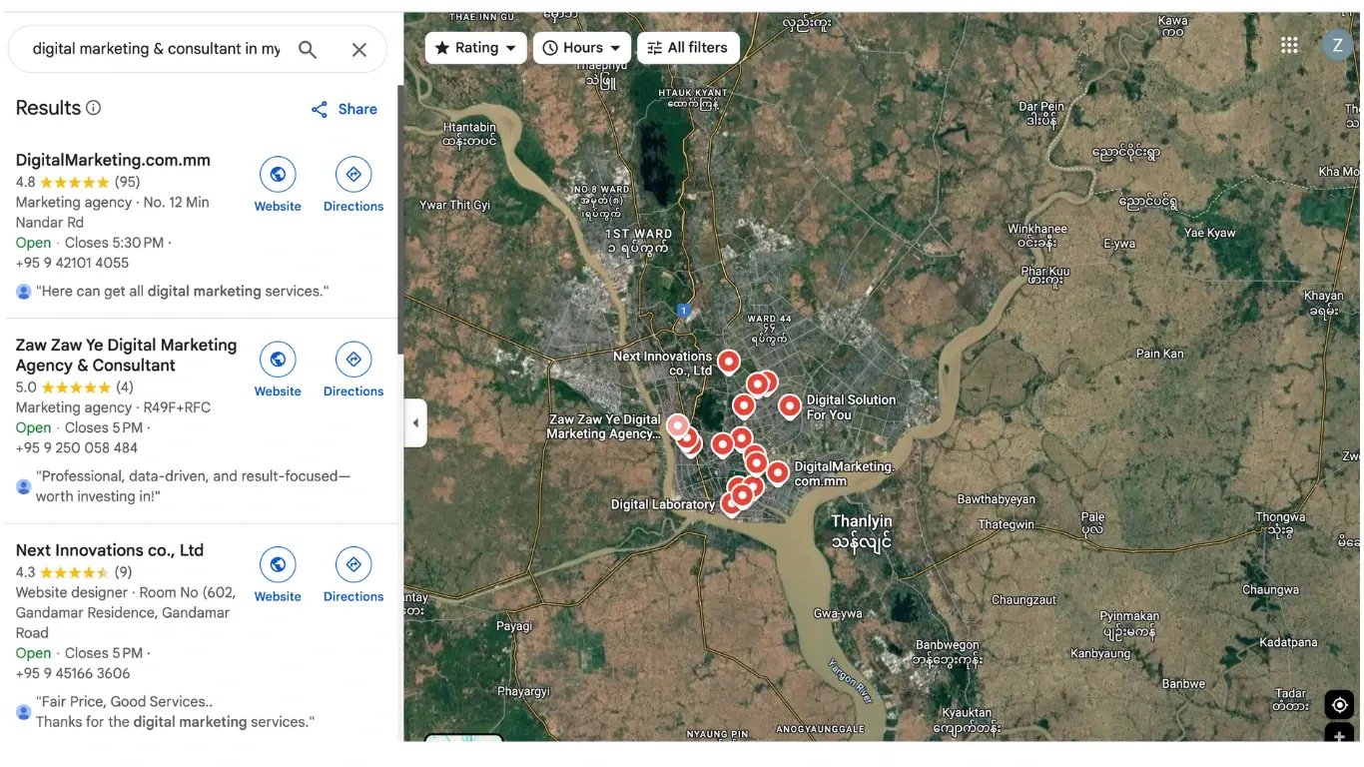The width and height of the screenshot is (1364, 767).
Task: Open the account avatar Z
Action: 1337,45
